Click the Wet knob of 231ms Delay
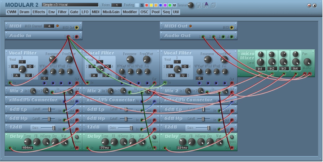 [219, 142]
